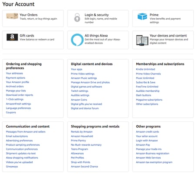Open AmazonFresh settings

18,104
